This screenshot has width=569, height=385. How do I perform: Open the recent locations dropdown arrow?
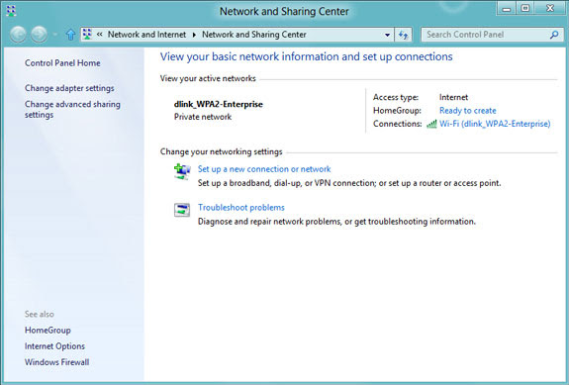[x=54, y=35]
